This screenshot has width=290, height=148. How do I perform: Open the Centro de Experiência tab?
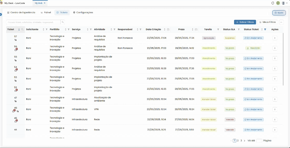point(21,13)
